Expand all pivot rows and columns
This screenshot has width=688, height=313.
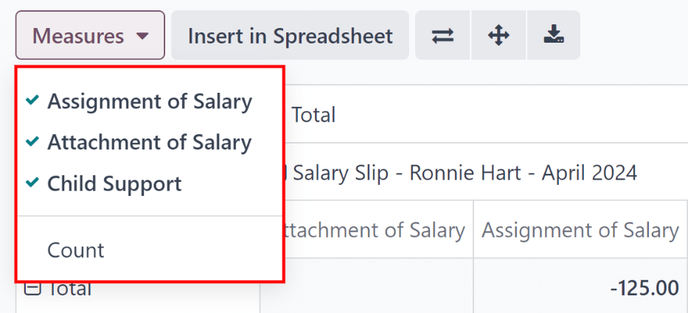(499, 35)
